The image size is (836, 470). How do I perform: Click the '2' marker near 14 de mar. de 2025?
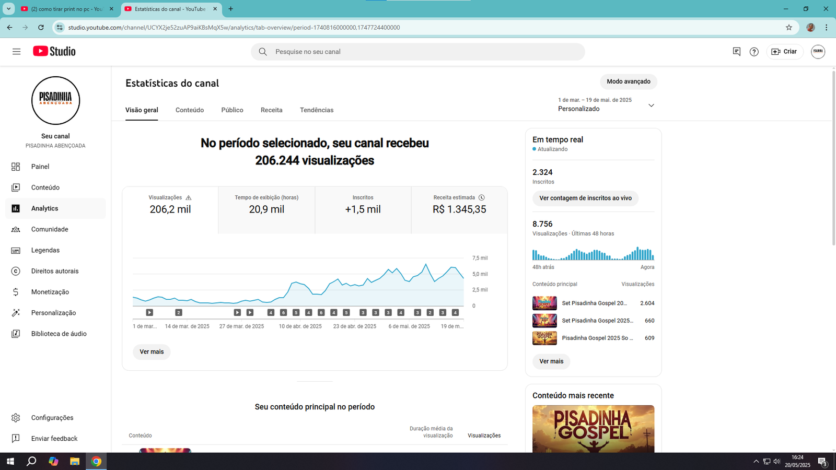point(179,313)
